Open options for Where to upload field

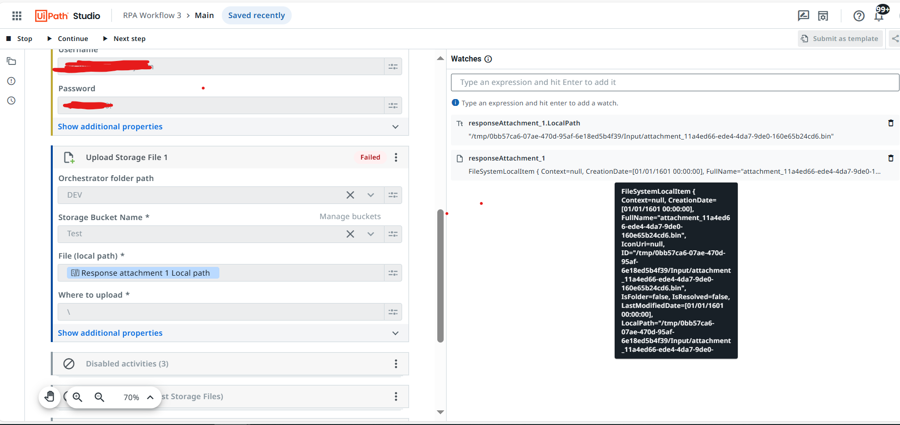[393, 312]
